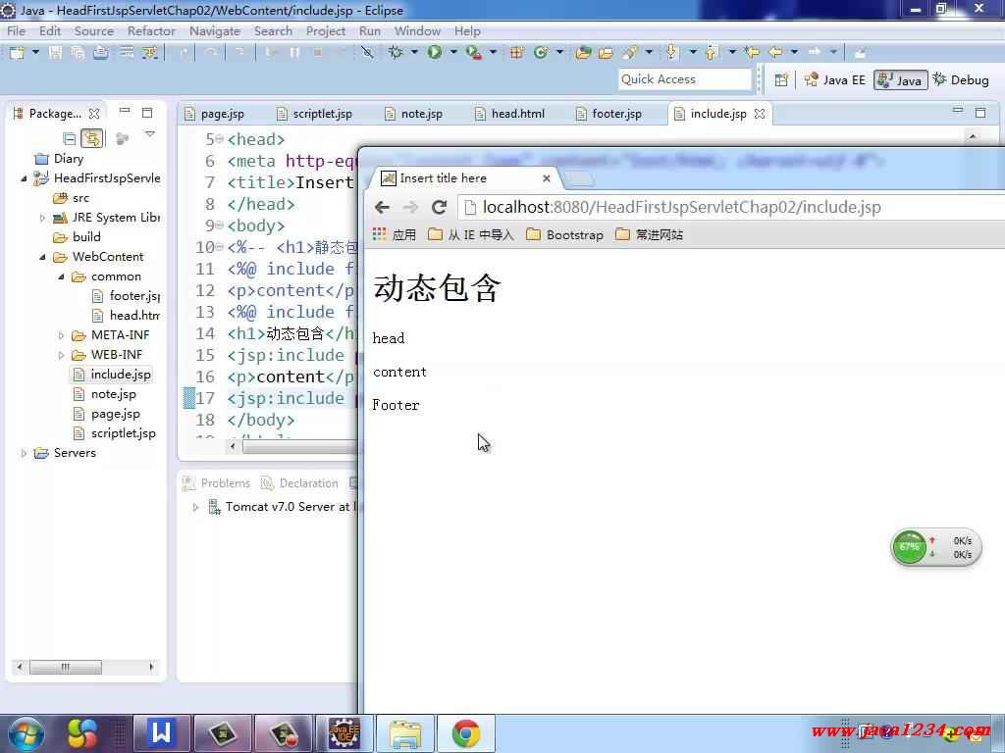The image size is (1005, 753).
Task: Collapse all in Package Explorer
Action: point(70,138)
